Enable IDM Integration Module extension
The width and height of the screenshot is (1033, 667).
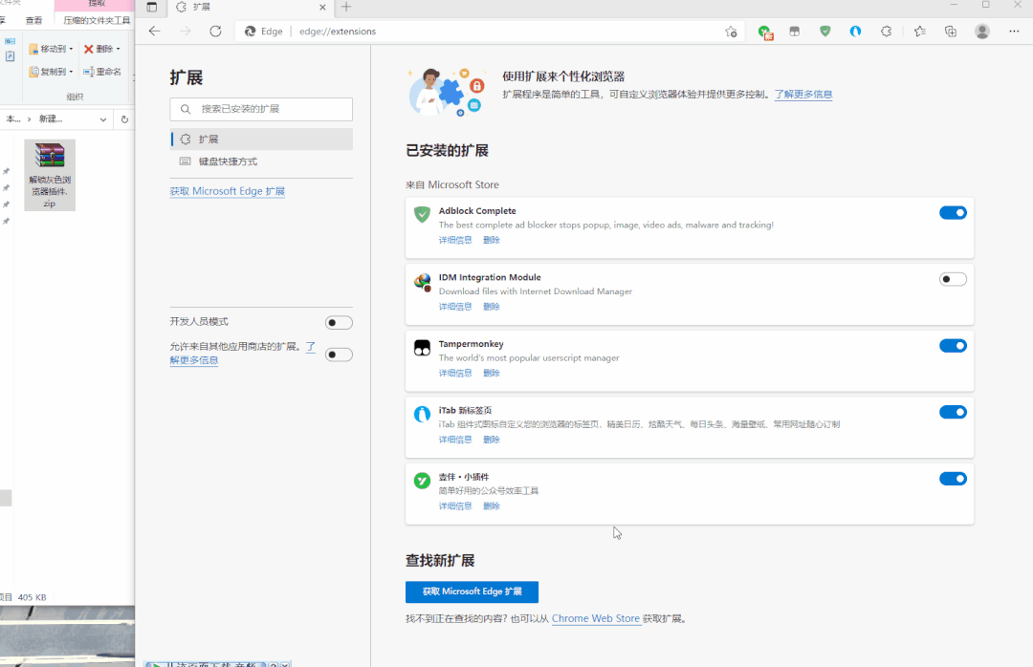(x=953, y=279)
